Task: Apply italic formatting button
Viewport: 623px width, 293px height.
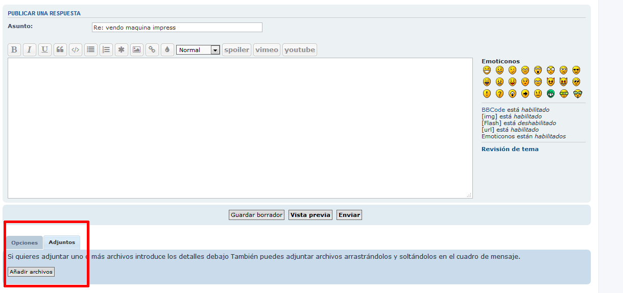Action: coord(30,50)
